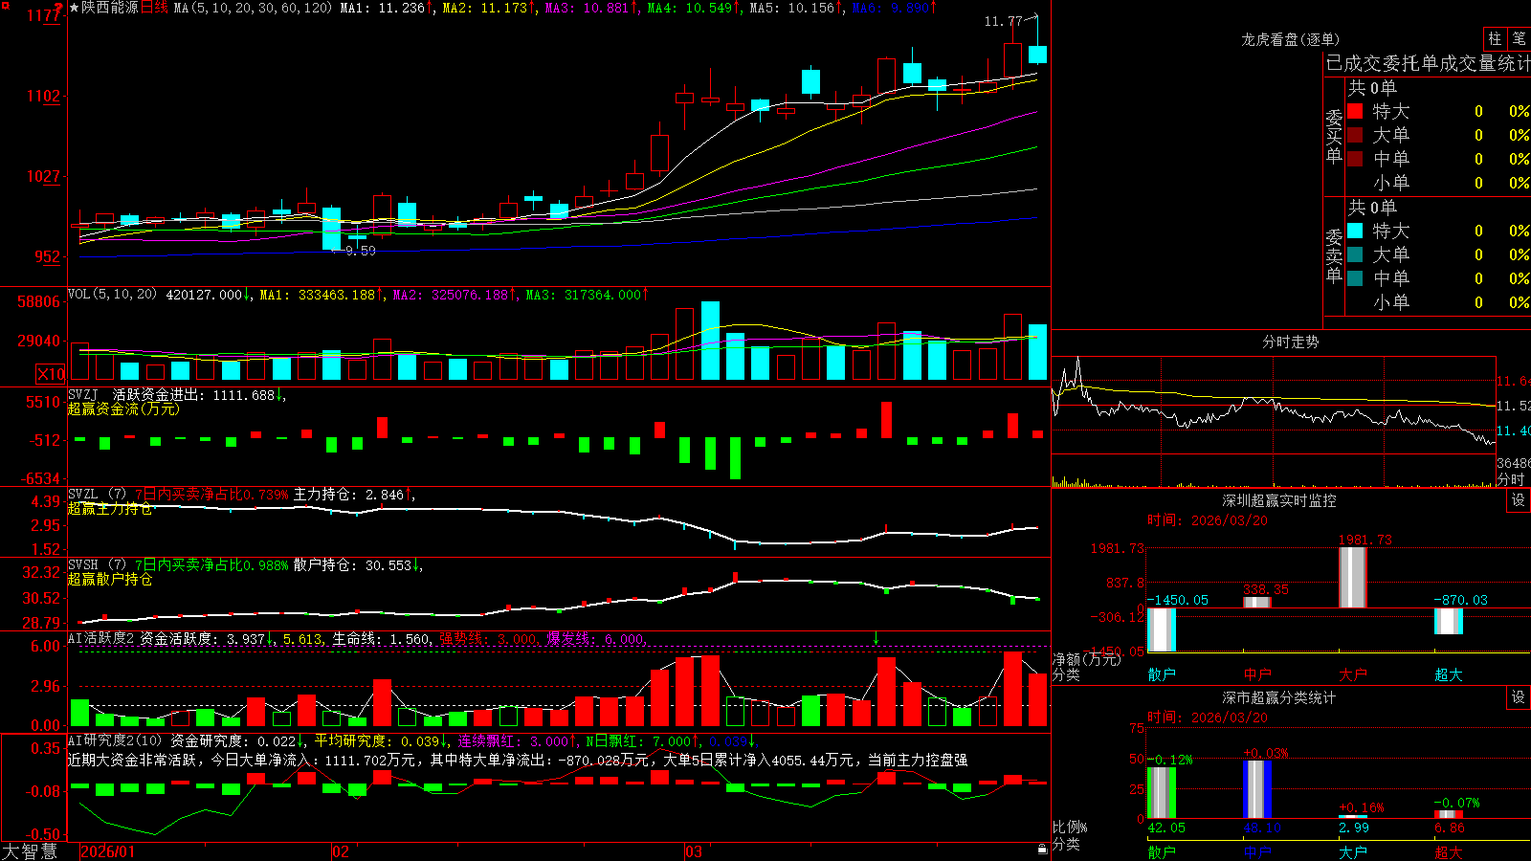This screenshot has height=861, width=1531.
Task: Open 设 settings for 深圳超赢实时监控
Action: point(1519,500)
